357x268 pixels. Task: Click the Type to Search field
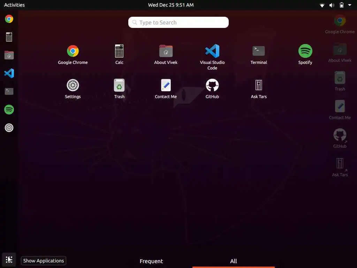pos(178,22)
